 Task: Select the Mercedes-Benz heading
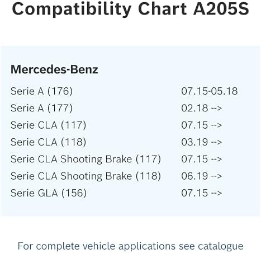coord(54,69)
